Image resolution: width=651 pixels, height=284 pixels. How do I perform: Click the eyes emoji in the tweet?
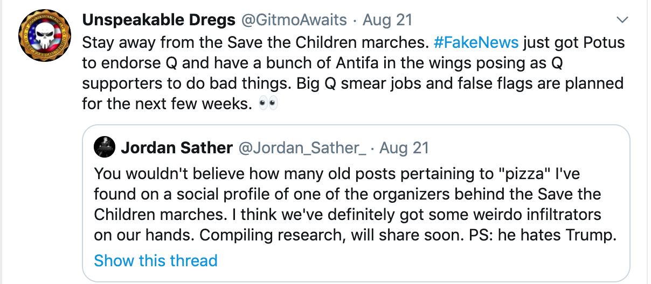(268, 103)
